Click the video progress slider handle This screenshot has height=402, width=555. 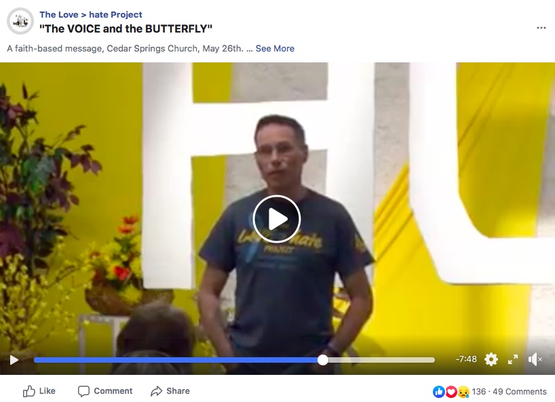coord(323,360)
